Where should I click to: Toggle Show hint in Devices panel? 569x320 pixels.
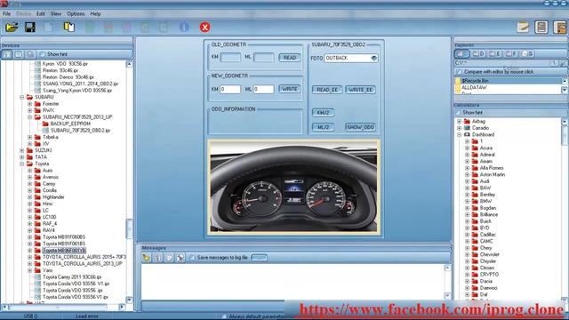pyautogui.click(x=42, y=54)
